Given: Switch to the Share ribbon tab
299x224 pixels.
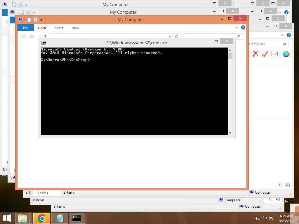Looking at the screenshot, I should click(x=59, y=28).
